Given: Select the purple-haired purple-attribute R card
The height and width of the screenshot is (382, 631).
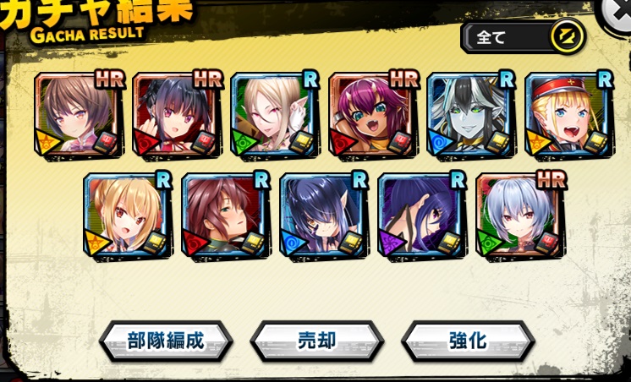Looking at the screenshot, I should [423, 216].
